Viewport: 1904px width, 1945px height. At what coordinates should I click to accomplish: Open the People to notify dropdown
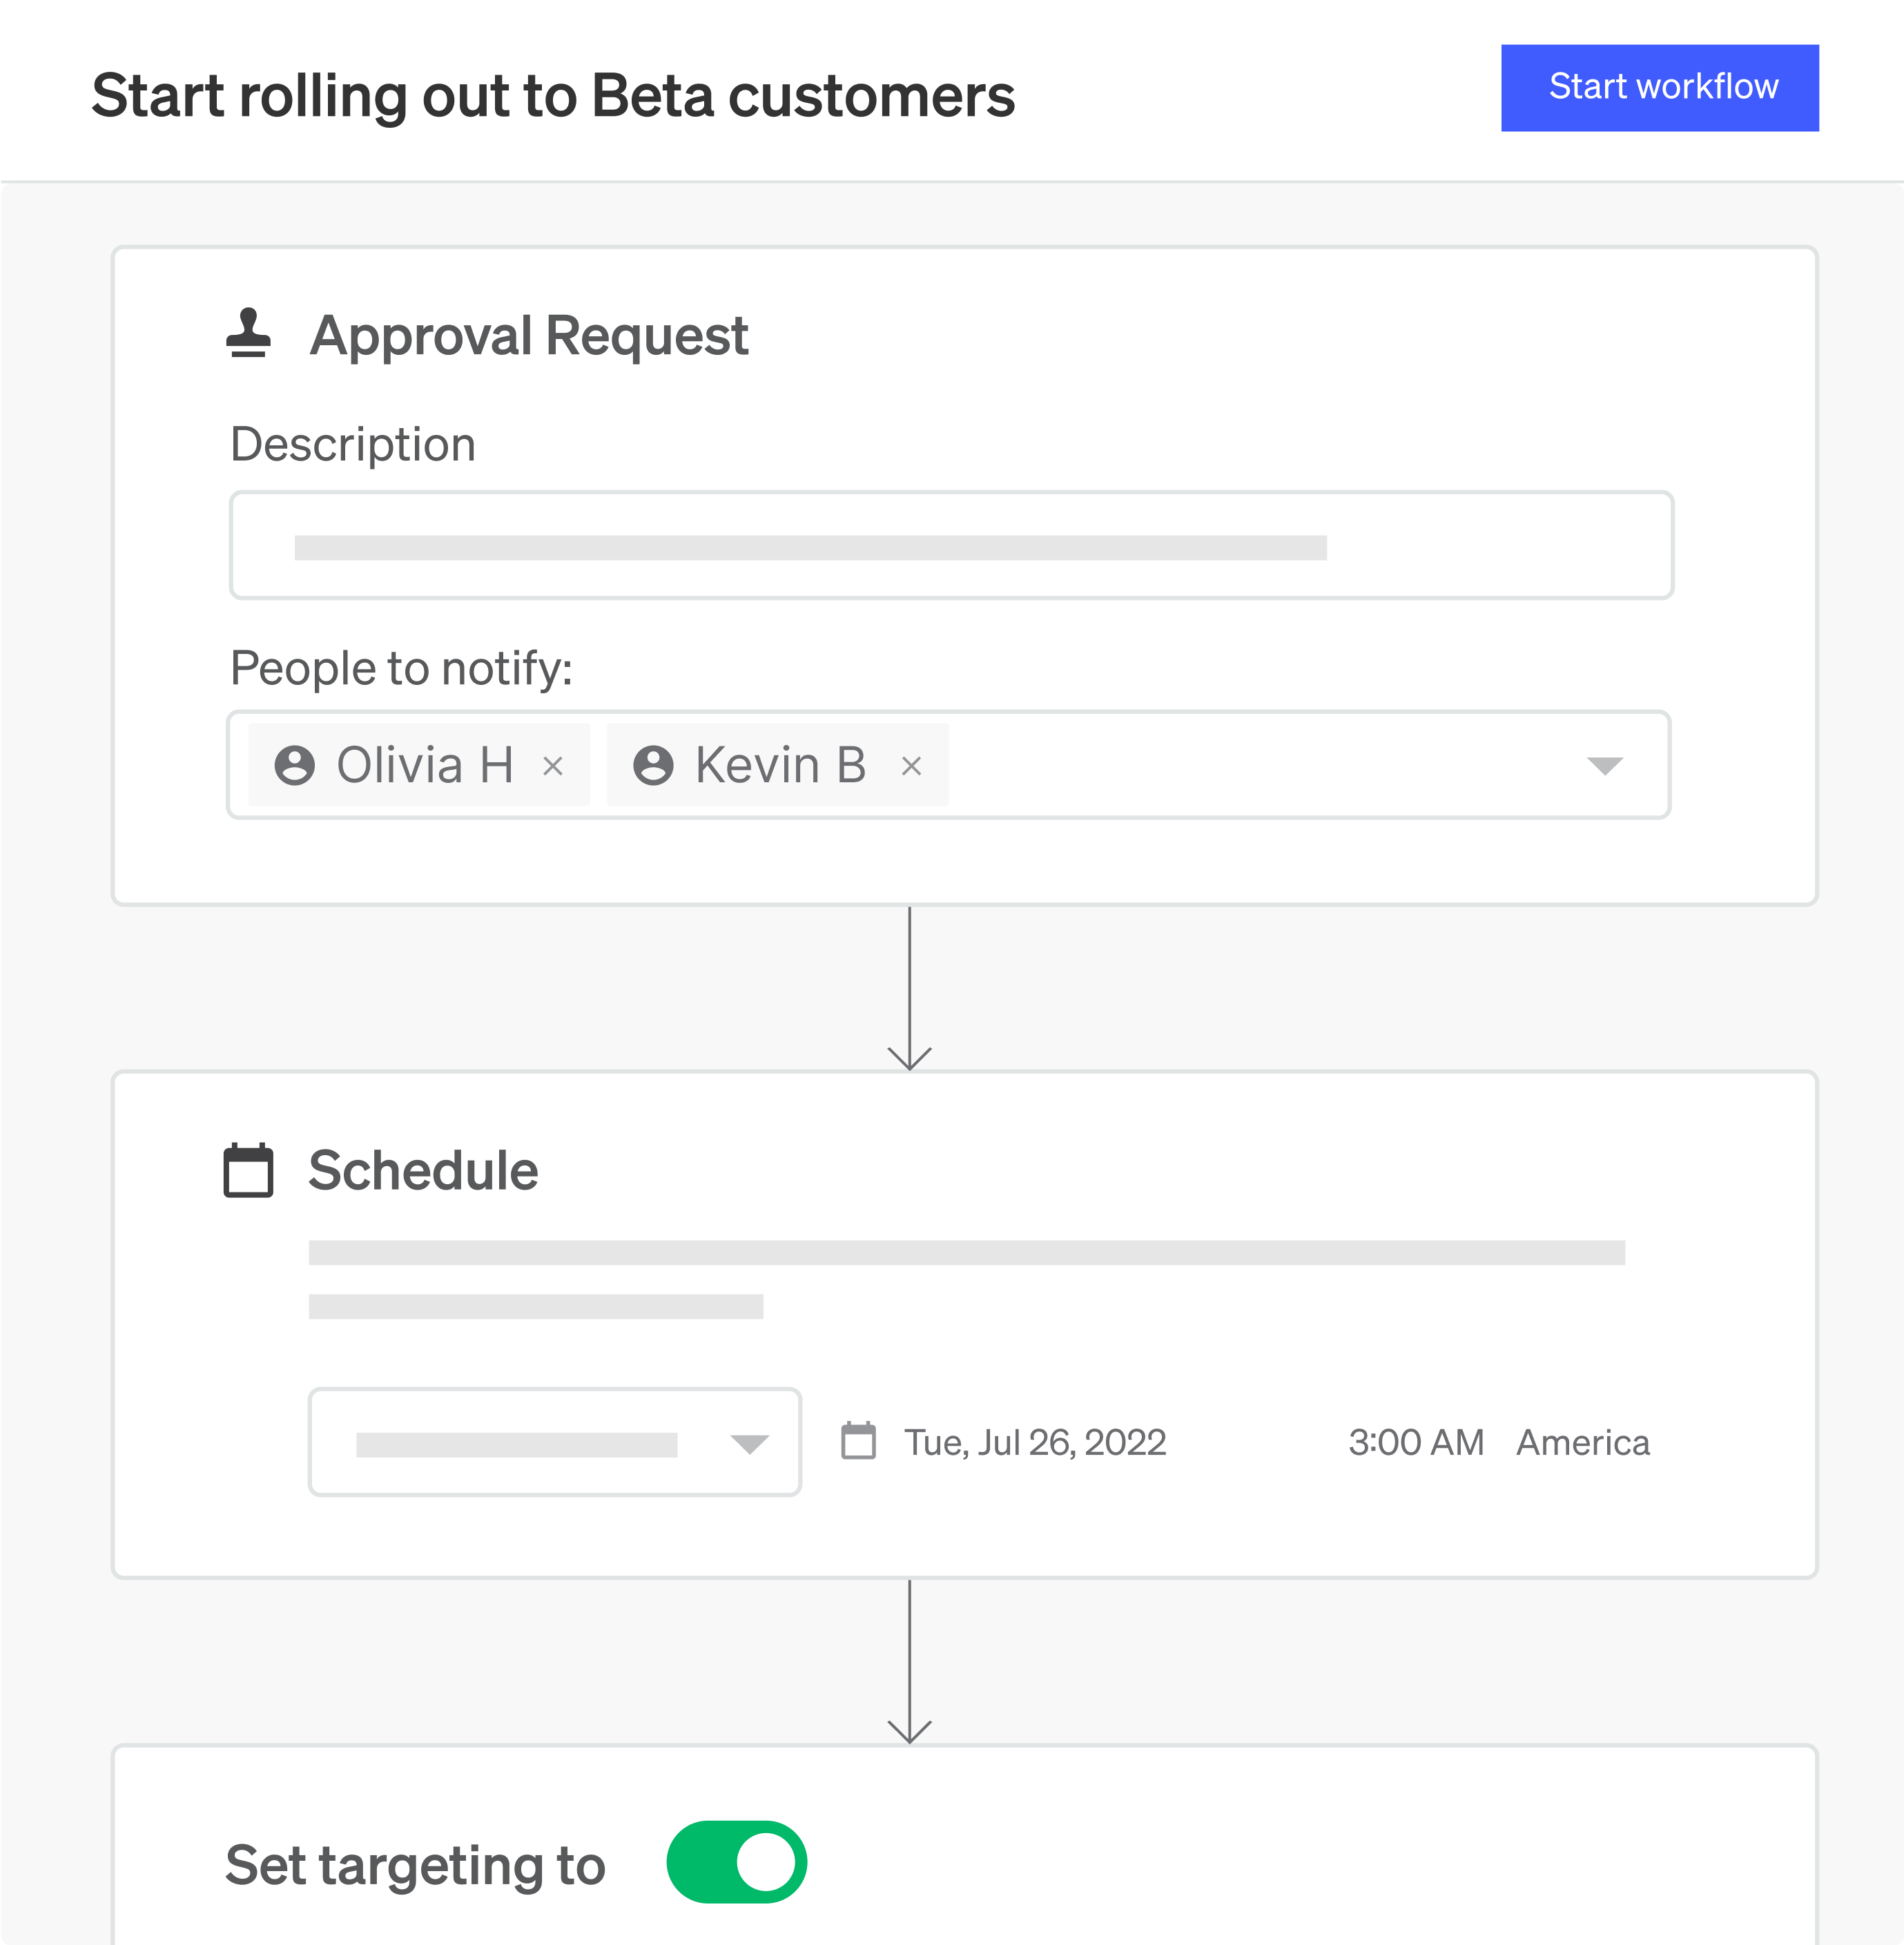pyautogui.click(x=1605, y=766)
